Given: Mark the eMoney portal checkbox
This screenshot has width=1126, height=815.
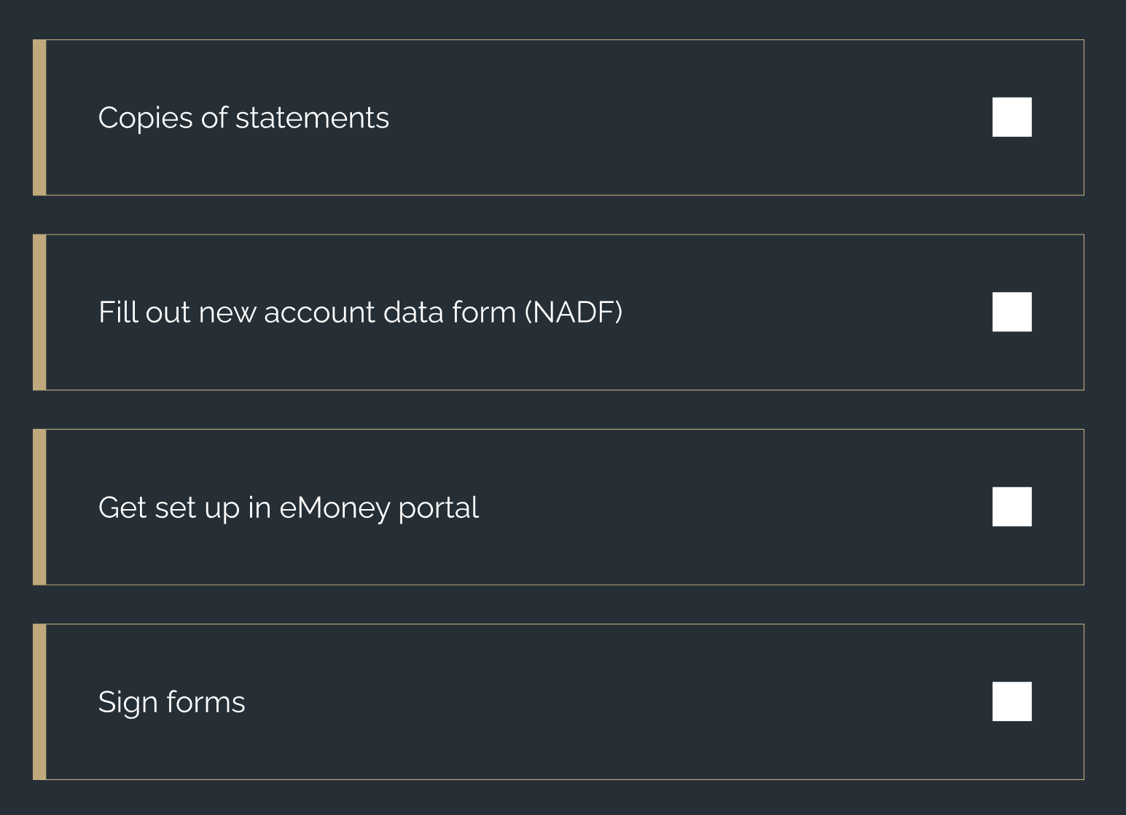Looking at the screenshot, I should (x=1012, y=507).
